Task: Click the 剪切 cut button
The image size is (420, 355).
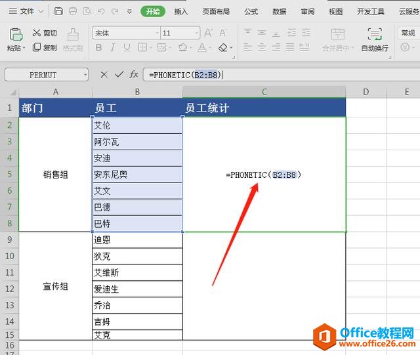Action: pyautogui.click(x=45, y=33)
